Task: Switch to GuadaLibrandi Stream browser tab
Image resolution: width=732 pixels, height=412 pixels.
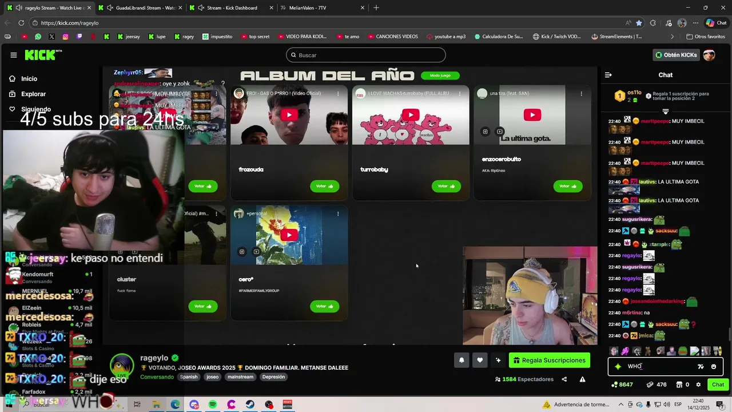Action: (140, 8)
